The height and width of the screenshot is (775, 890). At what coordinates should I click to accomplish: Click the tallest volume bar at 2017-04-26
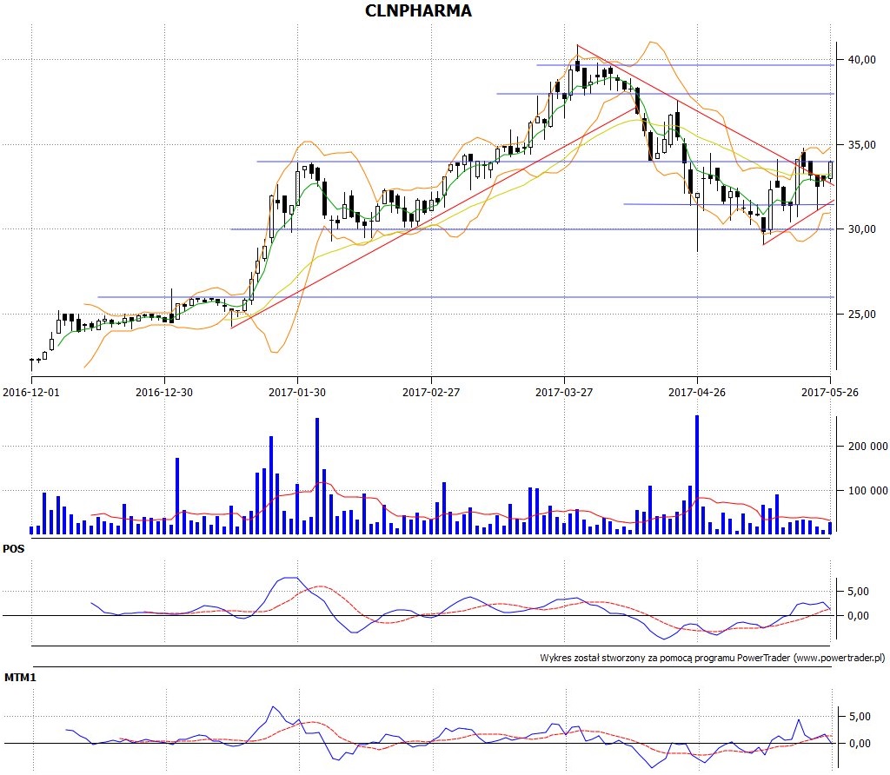click(697, 474)
